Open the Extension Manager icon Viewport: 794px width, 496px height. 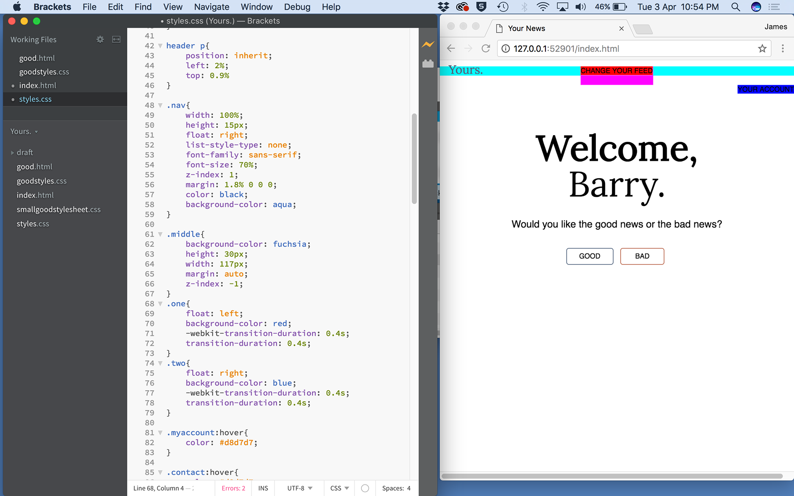[428, 64]
